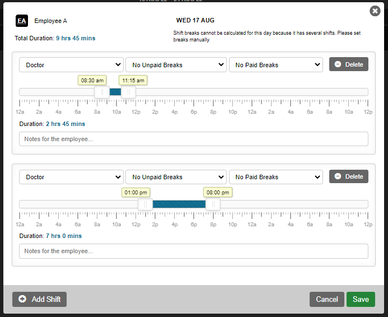Click the 11:15 am time tooltip
388x317 pixels.
point(133,81)
